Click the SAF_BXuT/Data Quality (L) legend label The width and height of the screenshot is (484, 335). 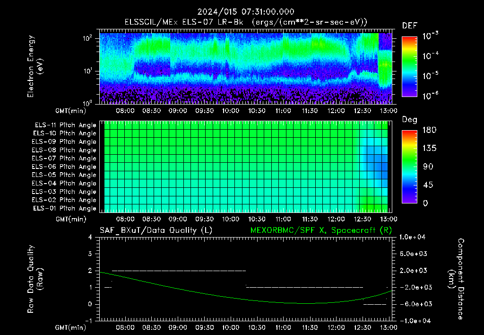pyautogui.click(x=156, y=230)
